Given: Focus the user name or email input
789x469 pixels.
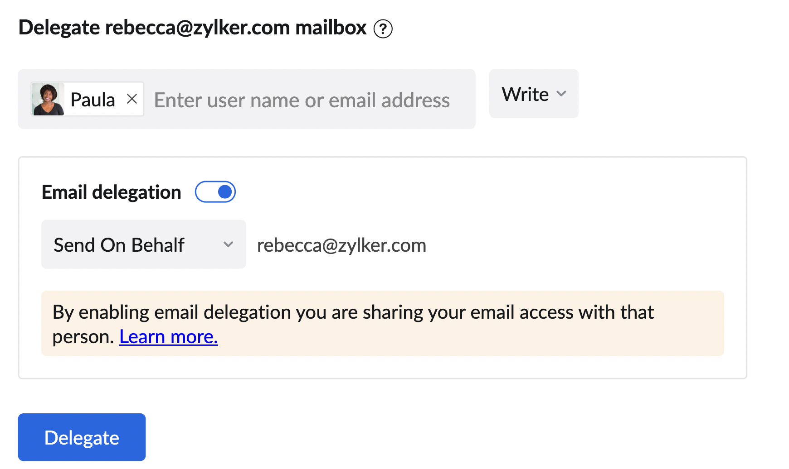Looking at the screenshot, I should [302, 100].
